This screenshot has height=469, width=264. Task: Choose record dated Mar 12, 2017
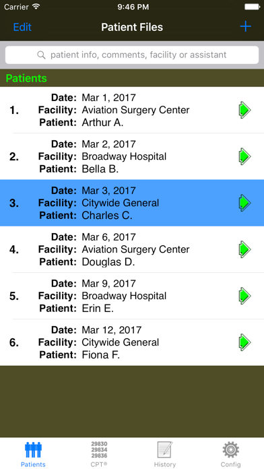pyautogui.click(x=132, y=342)
